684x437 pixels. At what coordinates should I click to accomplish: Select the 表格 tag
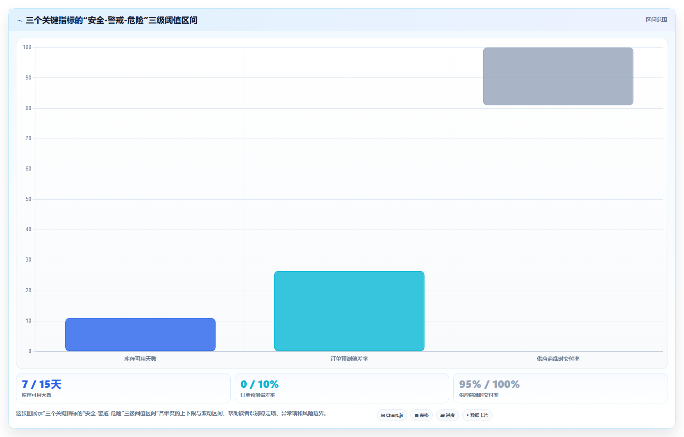(421, 415)
